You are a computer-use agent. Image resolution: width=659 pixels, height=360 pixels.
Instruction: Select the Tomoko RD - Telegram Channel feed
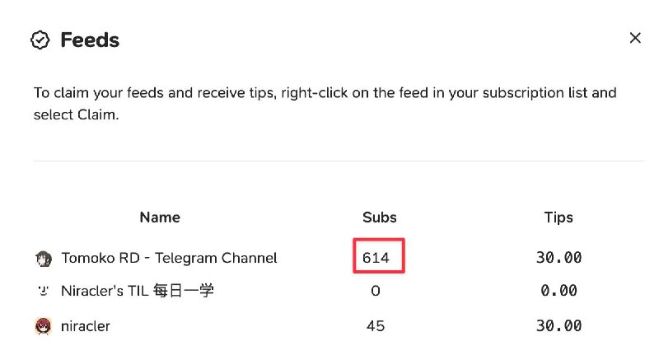(x=169, y=258)
